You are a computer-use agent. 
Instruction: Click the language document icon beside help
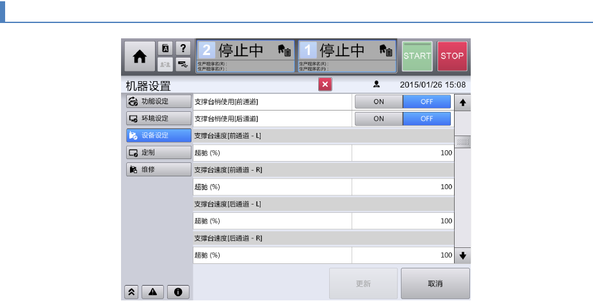(x=165, y=49)
